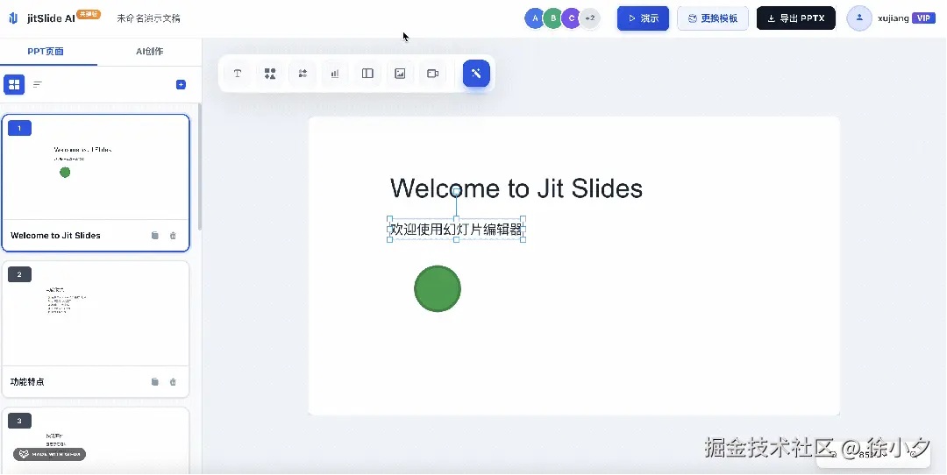Image resolution: width=947 pixels, height=475 pixels.
Task: Switch to outline list view
Action: (x=38, y=84)
